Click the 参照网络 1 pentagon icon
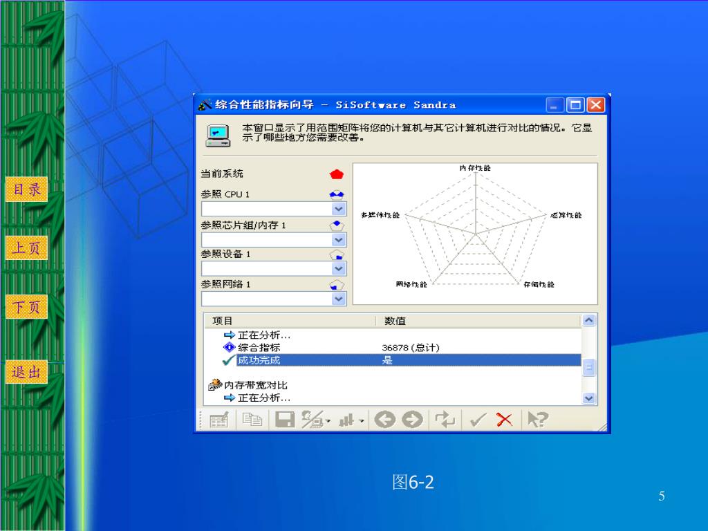Image resolution: width=708 pixels, height=531 pixels. pyautogui.click(x=337, y=286)
